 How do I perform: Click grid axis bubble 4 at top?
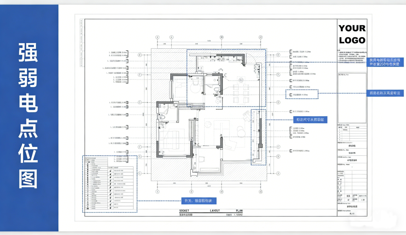click(157, 37)
